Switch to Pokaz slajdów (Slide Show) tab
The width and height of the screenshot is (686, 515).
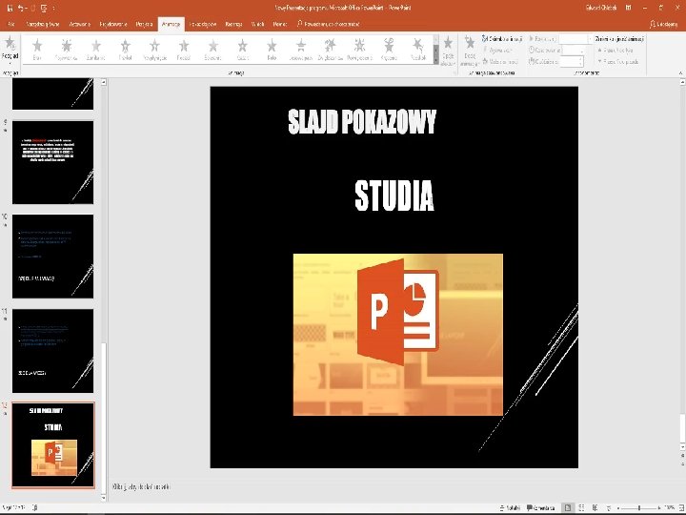(x=203, y=24)
